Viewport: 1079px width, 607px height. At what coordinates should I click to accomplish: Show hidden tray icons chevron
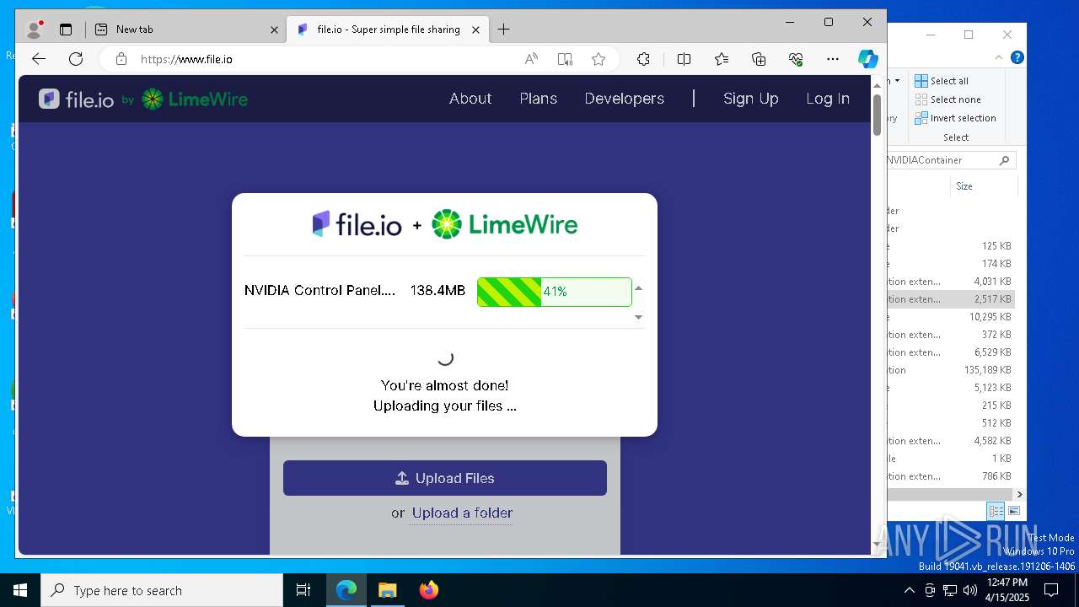[x=909, y=590]
